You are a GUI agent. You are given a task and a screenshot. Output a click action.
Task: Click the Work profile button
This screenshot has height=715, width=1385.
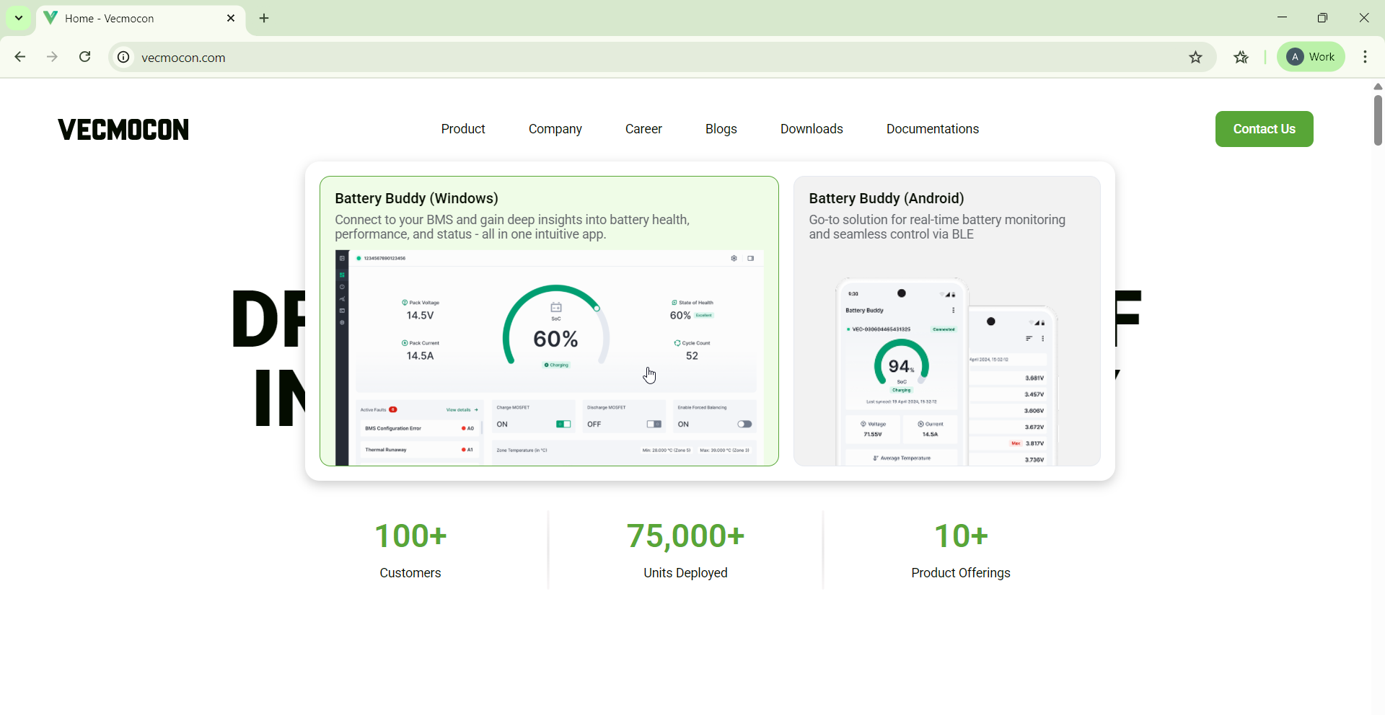[1311, 57]
